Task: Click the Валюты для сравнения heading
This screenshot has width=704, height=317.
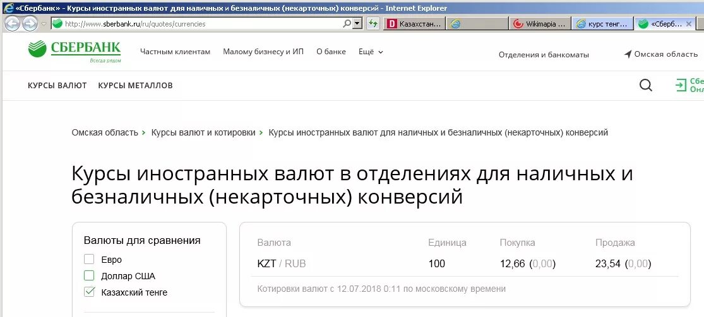Action: 142,240
